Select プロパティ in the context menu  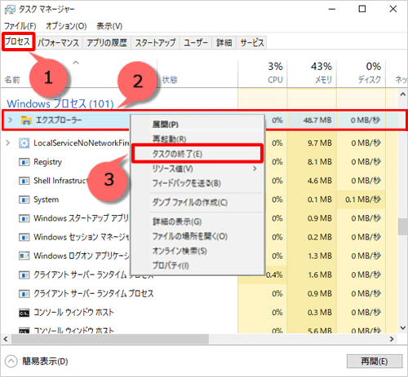[171, 265]
